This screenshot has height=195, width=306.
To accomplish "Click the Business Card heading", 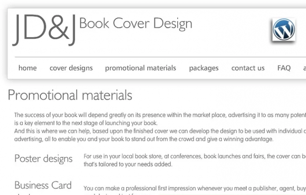I will (x=43, y=185).
